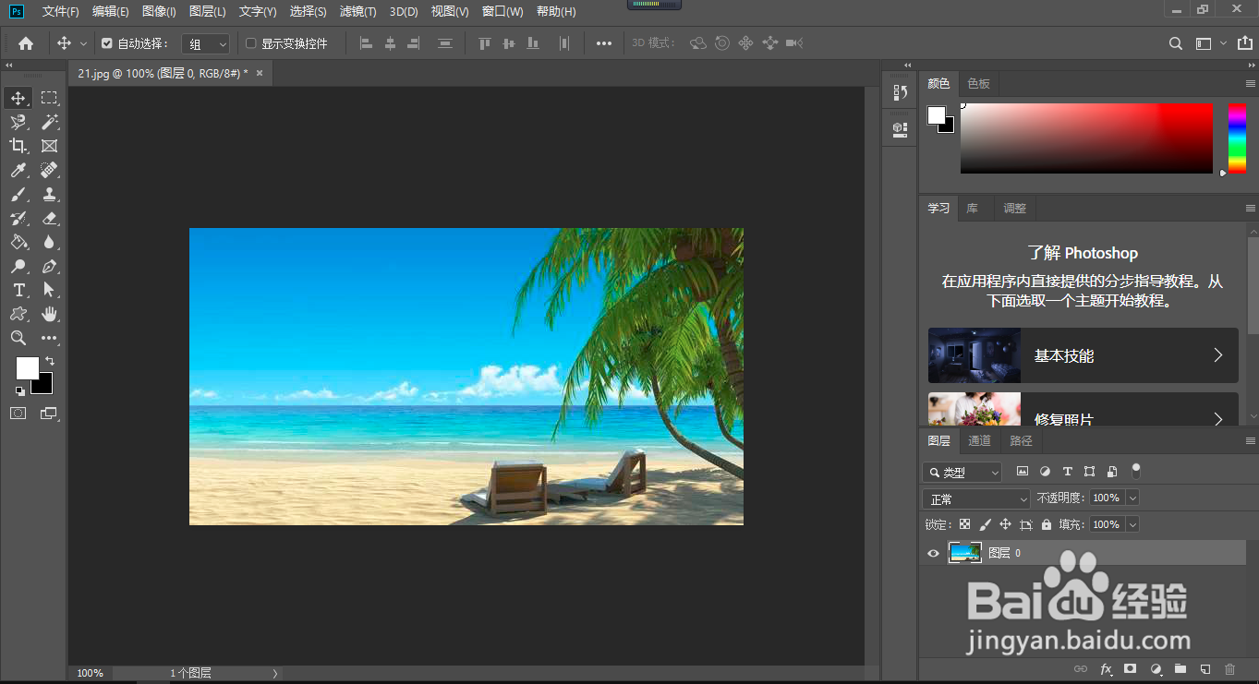Select the Path Selection tool
This screenshot has width=1259, height=684.
point(49,290)
